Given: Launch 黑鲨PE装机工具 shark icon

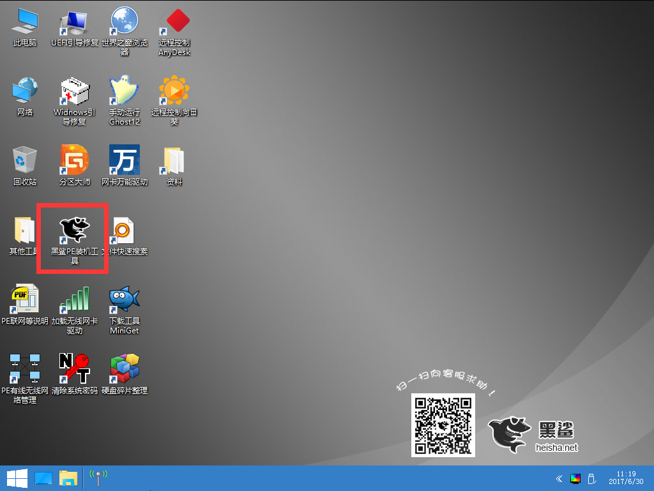Looking at the screenshot, I should pyautogui.click(x=75, y=241).
